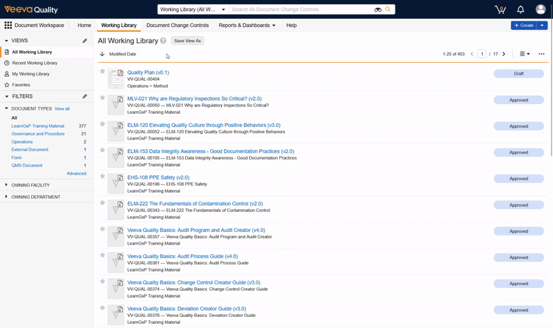Click the Create button
The width and height of the screenshot is (553, 328).
click(x=524, y=26)
